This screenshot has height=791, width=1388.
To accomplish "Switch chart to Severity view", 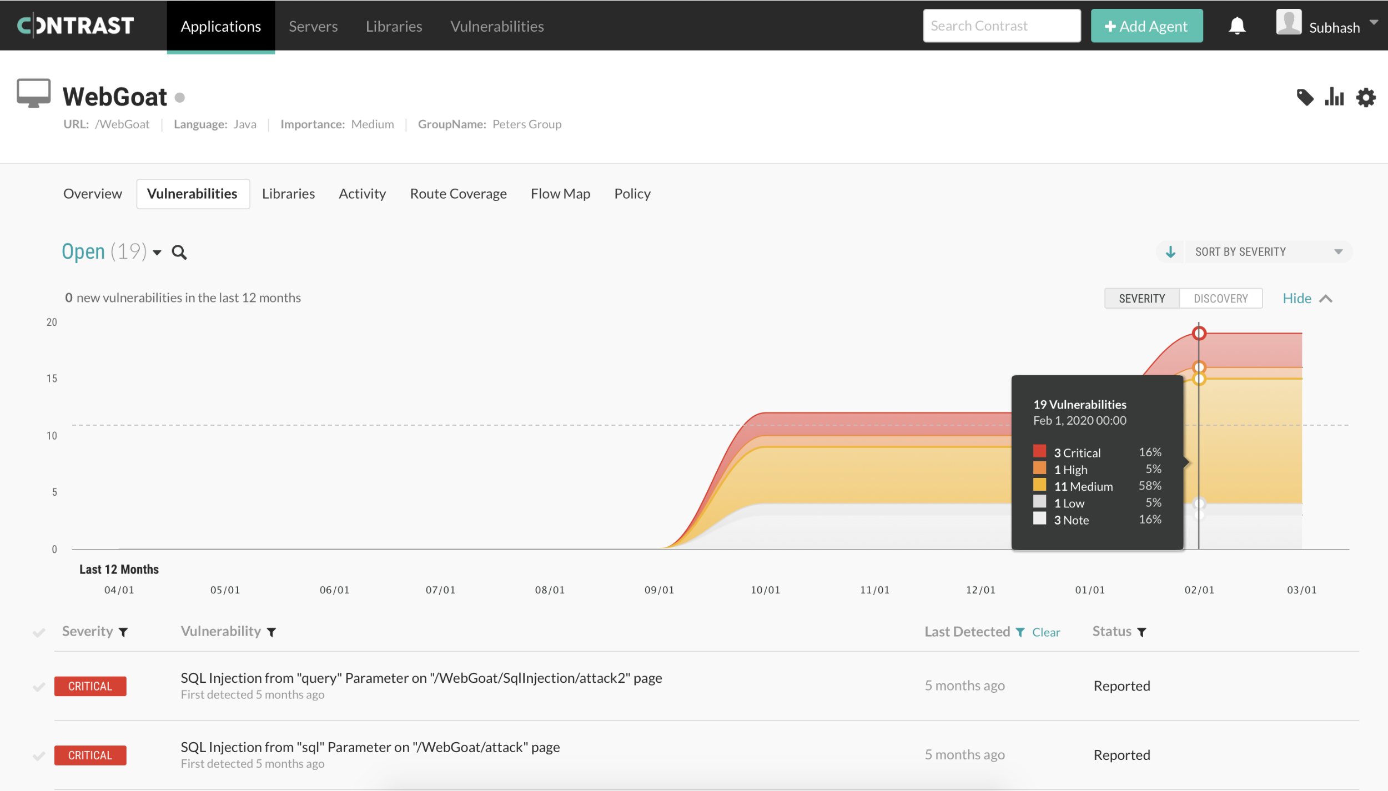I will [1141, 299].
